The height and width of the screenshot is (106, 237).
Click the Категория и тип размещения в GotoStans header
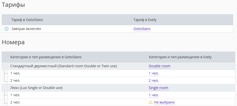pyautogui.click(x=46, y=57)
